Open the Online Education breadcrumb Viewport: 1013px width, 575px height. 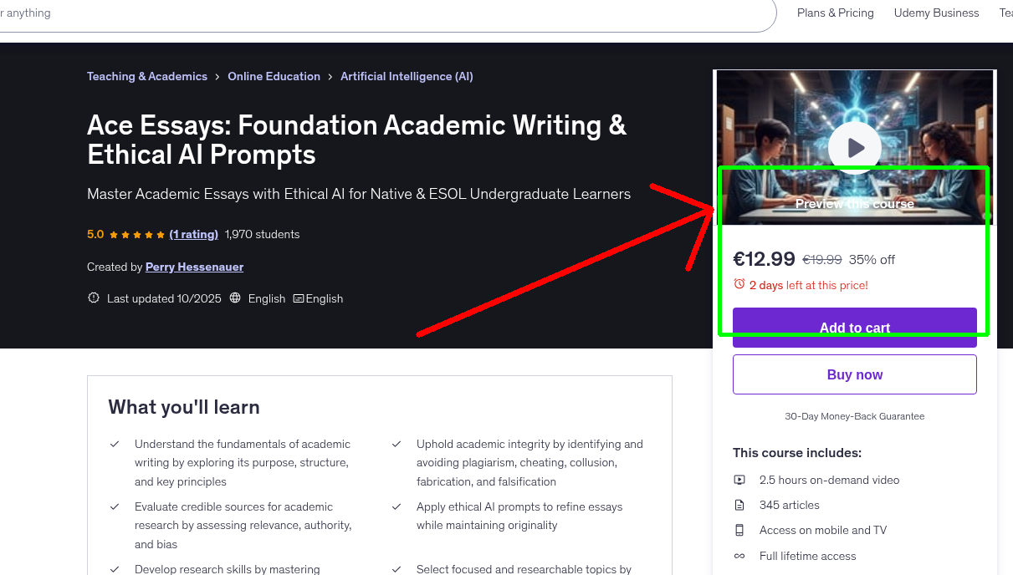(274, 76)
